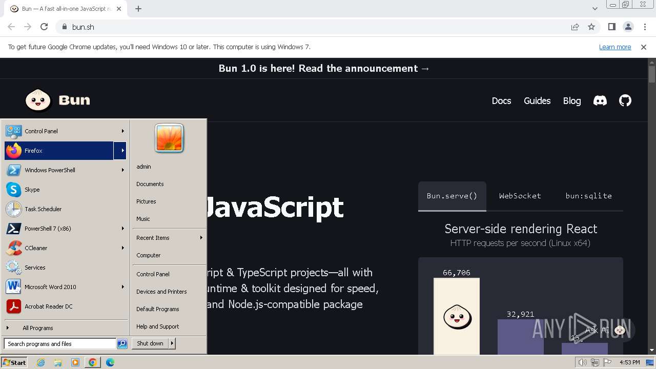Click the Search programs and files box
656x369 pixels.
60,344
